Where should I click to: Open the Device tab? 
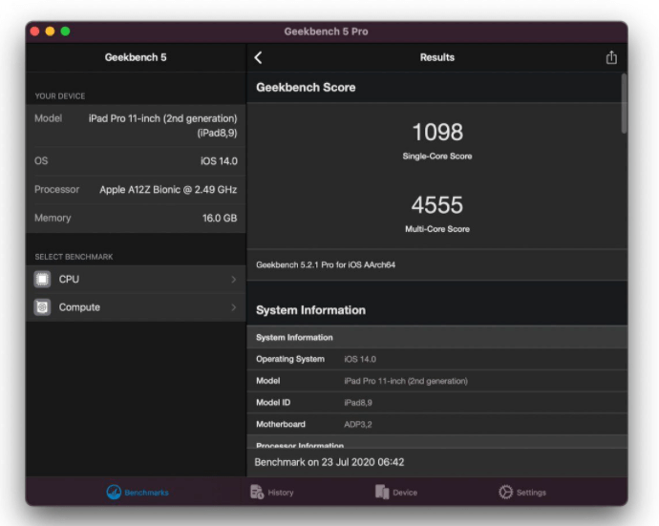[x=396, y=492]
